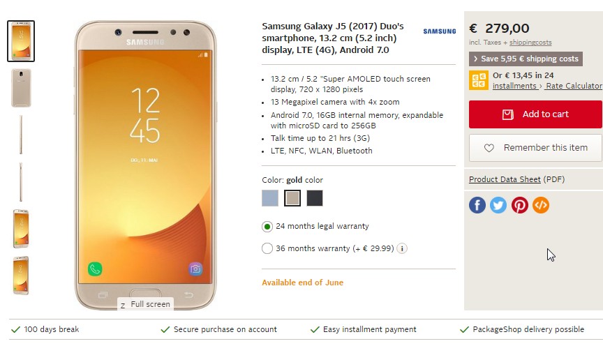Click the installment payment coins icon
This screenshot has height=346, width=603.
tap(478, 80)
